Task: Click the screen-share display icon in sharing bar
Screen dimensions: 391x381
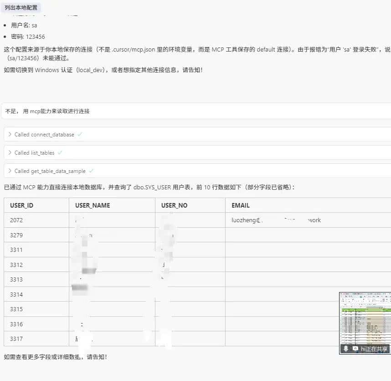Action: (x=355, y=349)
